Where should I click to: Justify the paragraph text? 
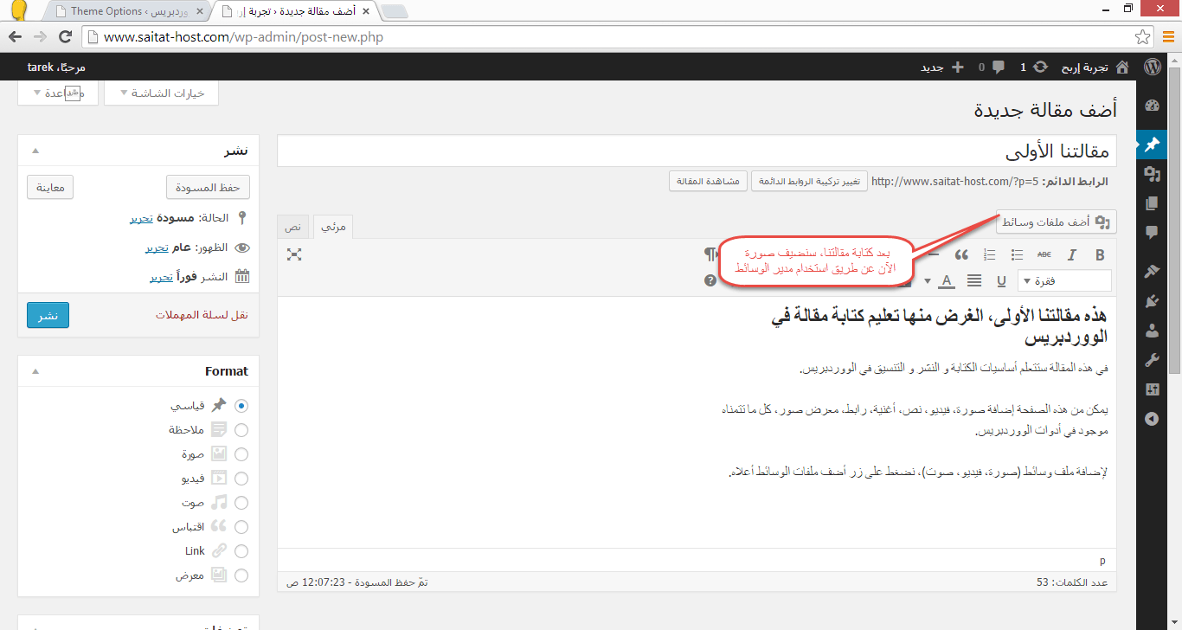pos(974,280)
